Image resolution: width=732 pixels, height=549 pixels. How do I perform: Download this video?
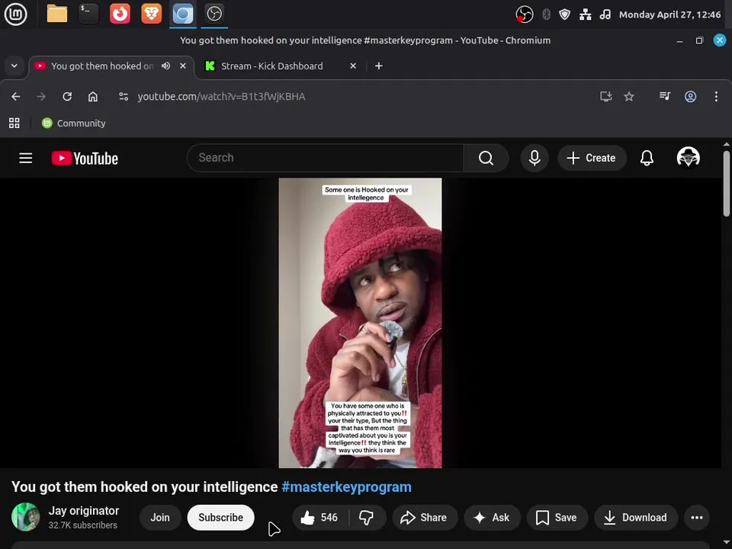point(636,517)
